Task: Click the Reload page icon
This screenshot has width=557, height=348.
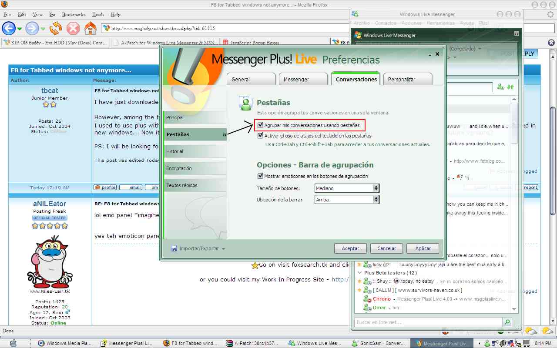Action: click(56, 29)
